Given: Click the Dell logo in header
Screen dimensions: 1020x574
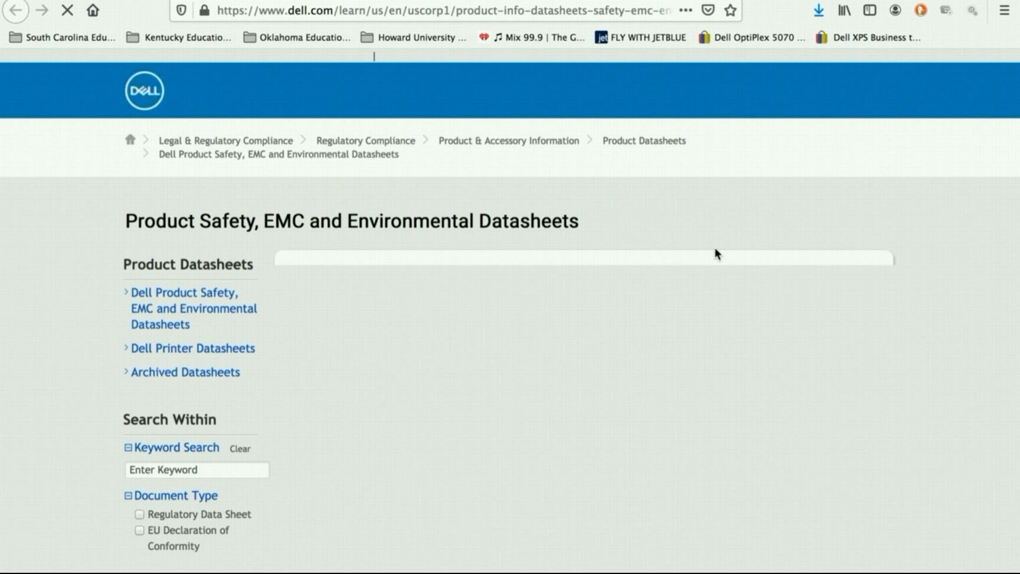Looking at the screenshot, I should pyautogui.click(x=145, y=90).
